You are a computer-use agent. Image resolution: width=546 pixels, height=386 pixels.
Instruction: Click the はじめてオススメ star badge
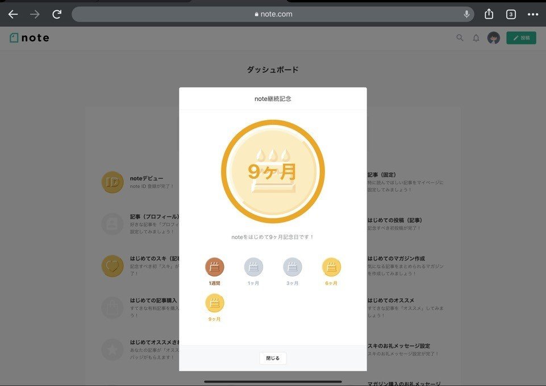[x=112, y=350]
